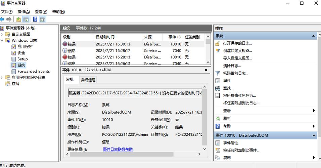This screenshot has height=168, width=321.
Task: Sort events by 日期和时间 column header
Action: [118, 37]
